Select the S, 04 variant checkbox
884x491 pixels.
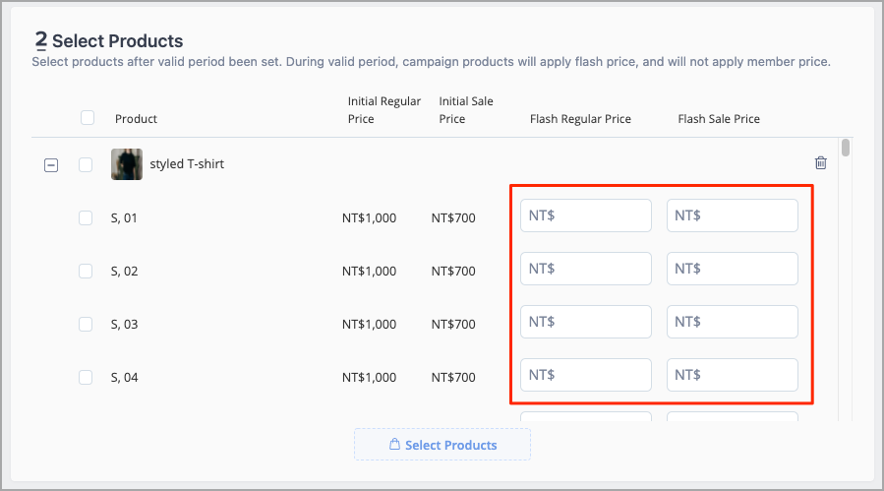coord(86,377)
